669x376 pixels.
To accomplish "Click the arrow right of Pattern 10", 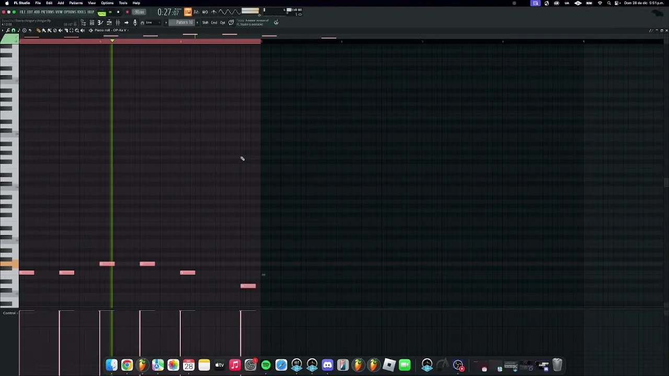I will pos(197,22).
